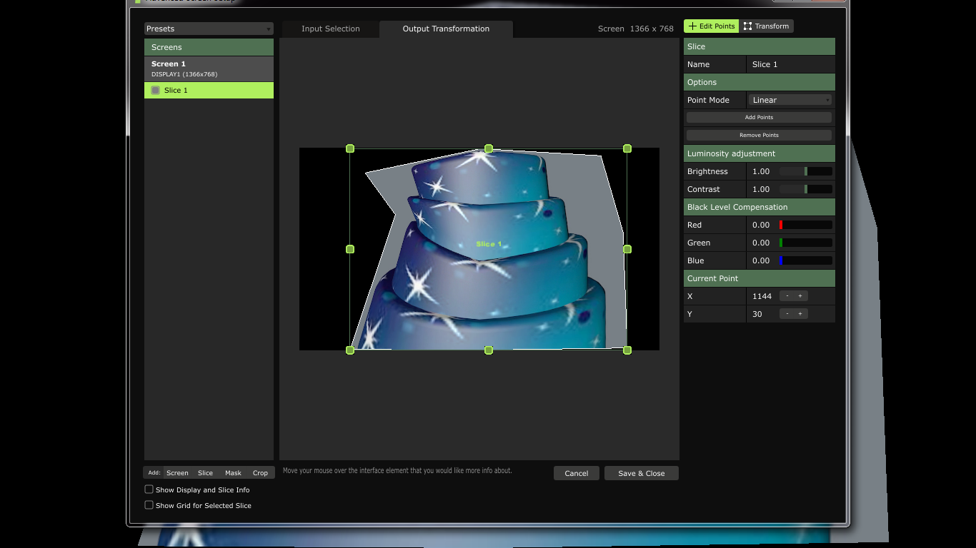This screenshot has width=976, height=548.
Task: Click the Brightness value 1.00
Action: point(761,171)
